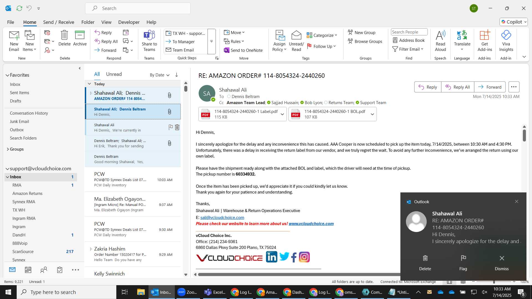The image size is (532, 299).
Task: Click Reply button in reading pane
Action: click(428, 87)
